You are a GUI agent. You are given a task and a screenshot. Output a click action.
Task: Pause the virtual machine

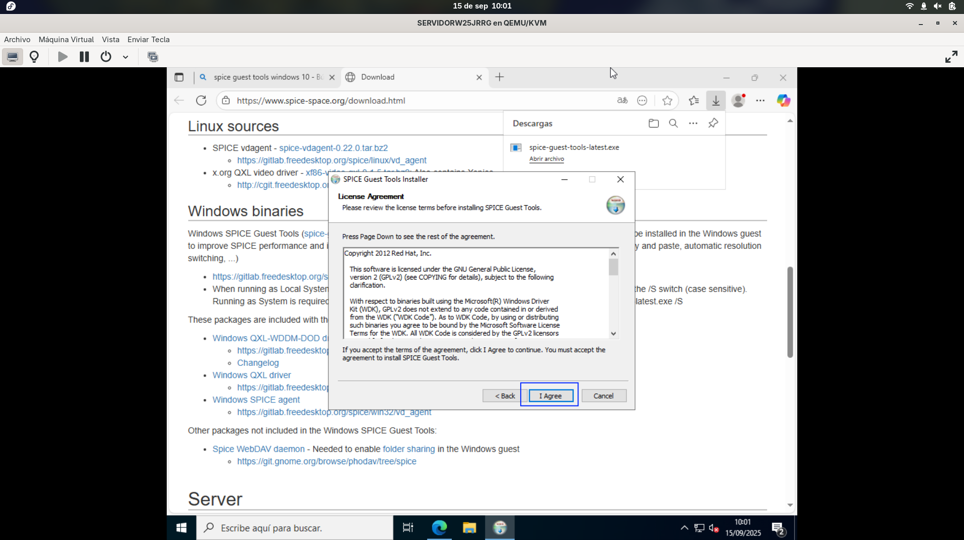pyautogui.click(x=84, y=57)
